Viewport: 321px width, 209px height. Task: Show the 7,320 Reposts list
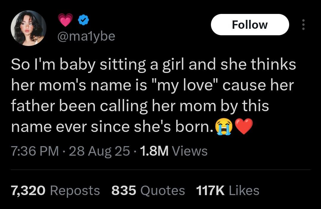pos(55,191)
